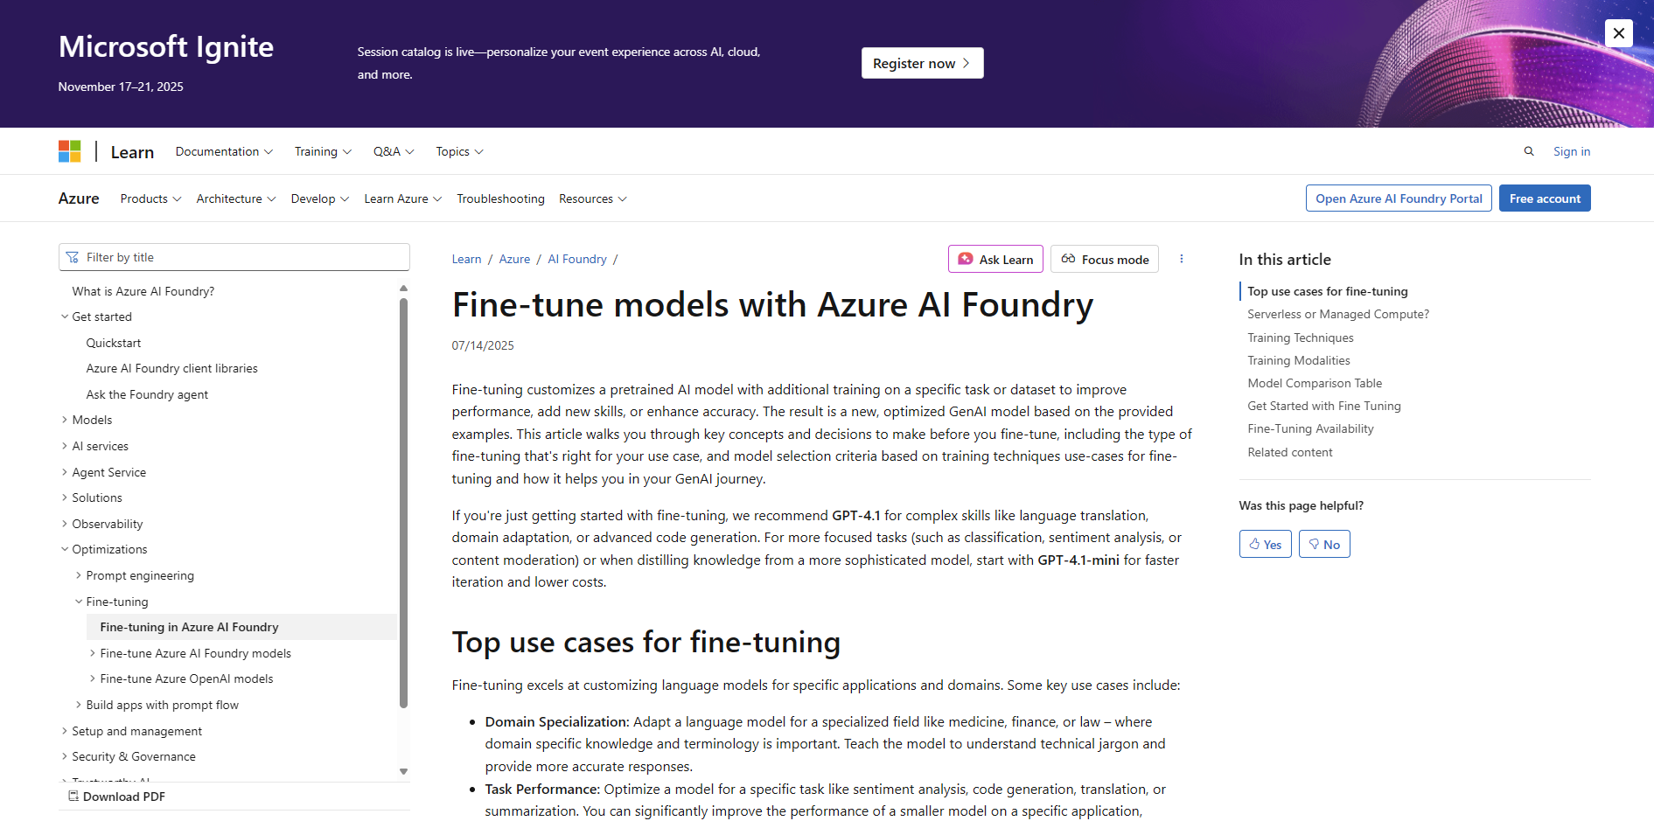Click the Filter by title field
The image size is (1654, 828).
tap(234, 257)
